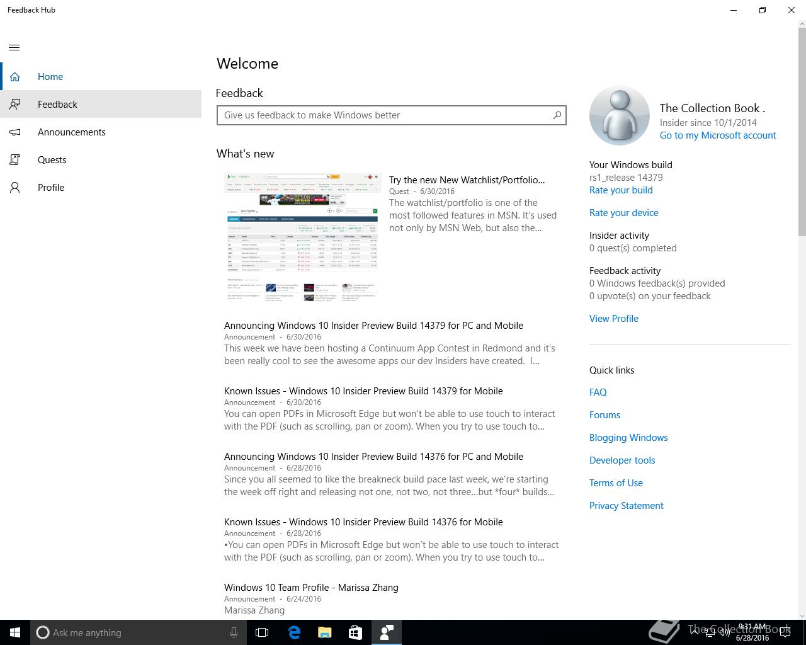
Task: Select Quests in the sidebar
Action: tap(101, 160)
